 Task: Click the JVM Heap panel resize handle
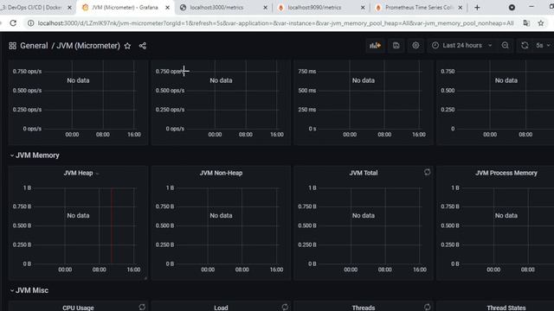[x=145, y=278]
